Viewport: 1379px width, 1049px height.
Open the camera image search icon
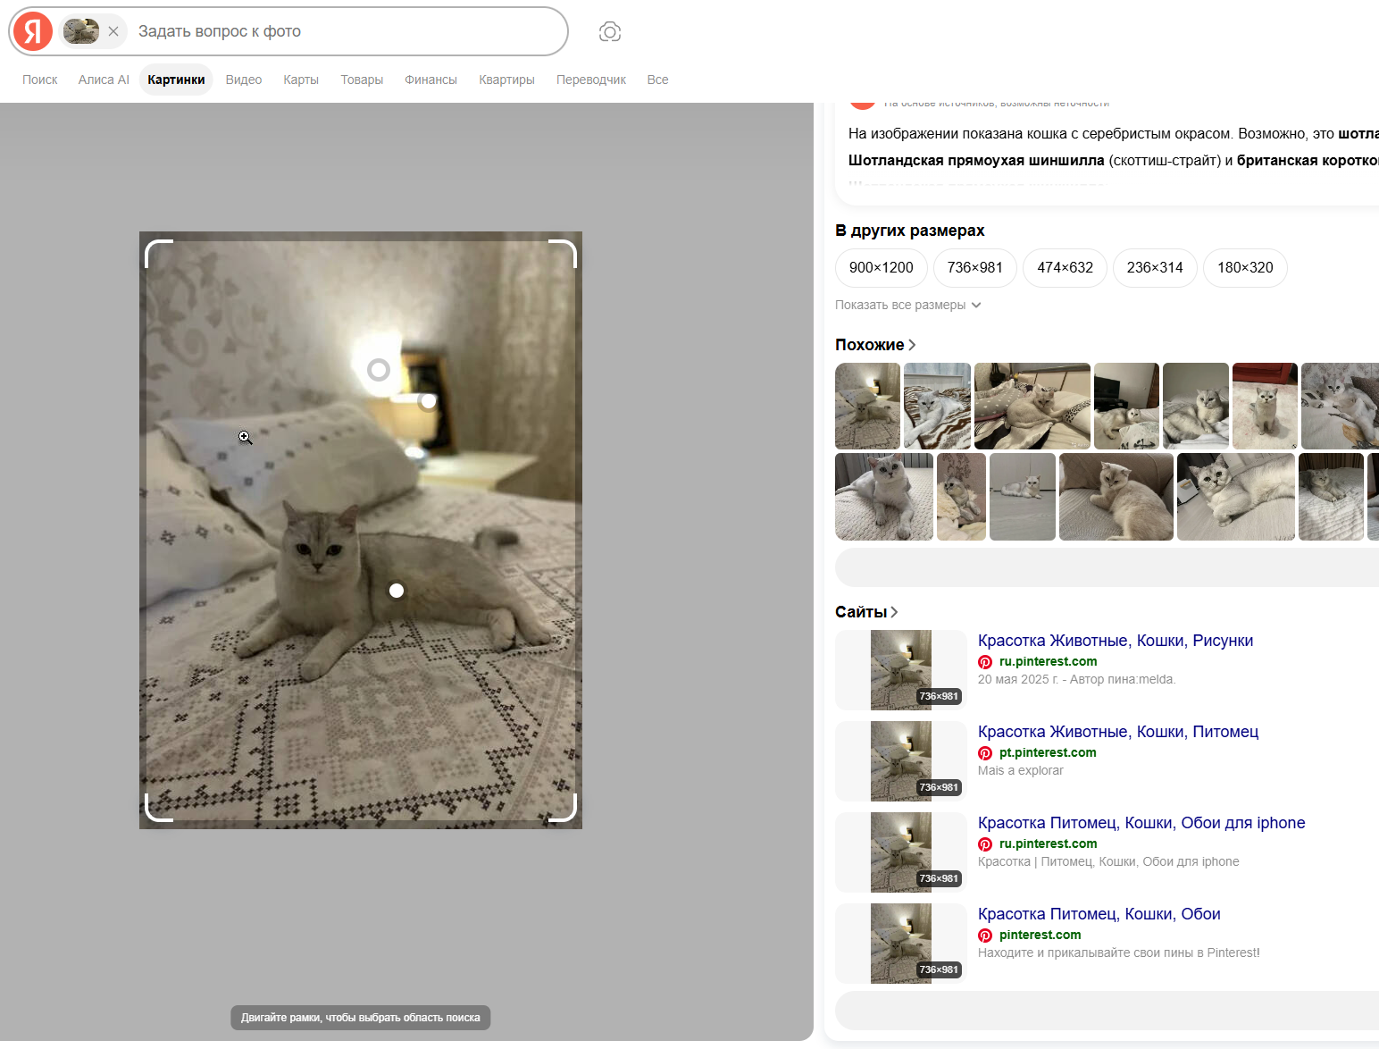(x=610, y=32)
